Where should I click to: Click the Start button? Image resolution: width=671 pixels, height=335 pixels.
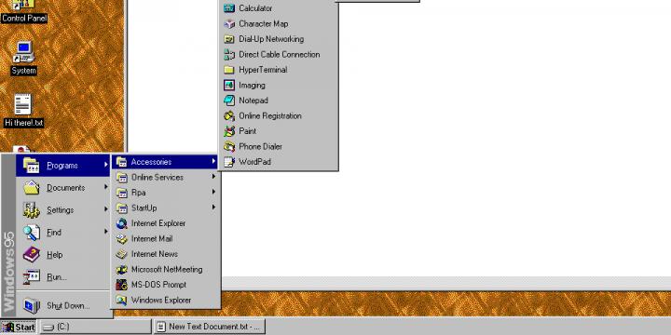click(19, 327)
